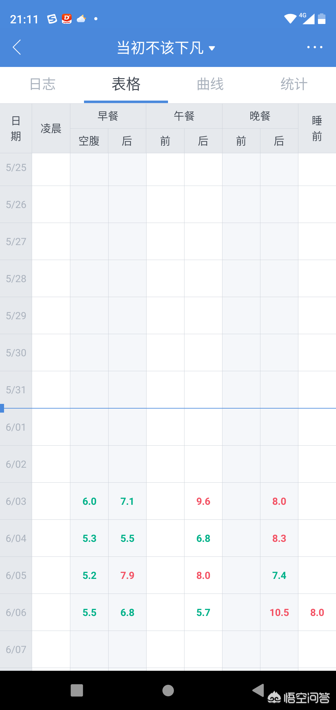The height and width of the screenshot is (710, 336).
Task: Open the three-dot more options menu
Action: pyautogui.click(x=315, y=47)
